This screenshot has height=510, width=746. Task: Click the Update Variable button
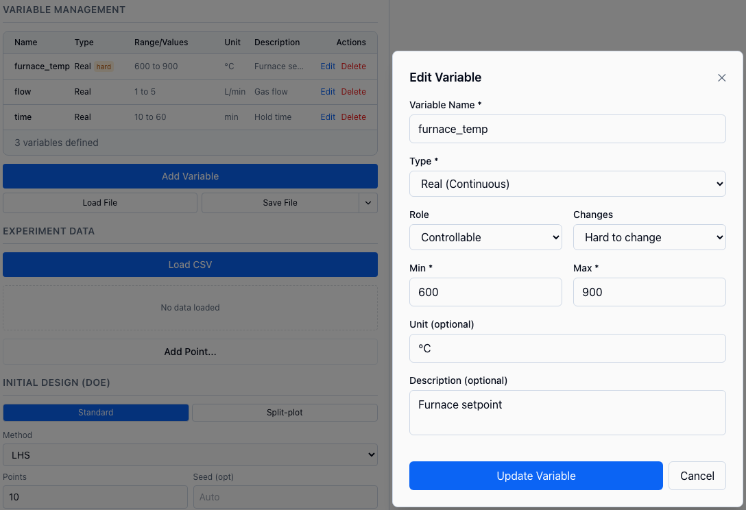(x=536, y=476)
